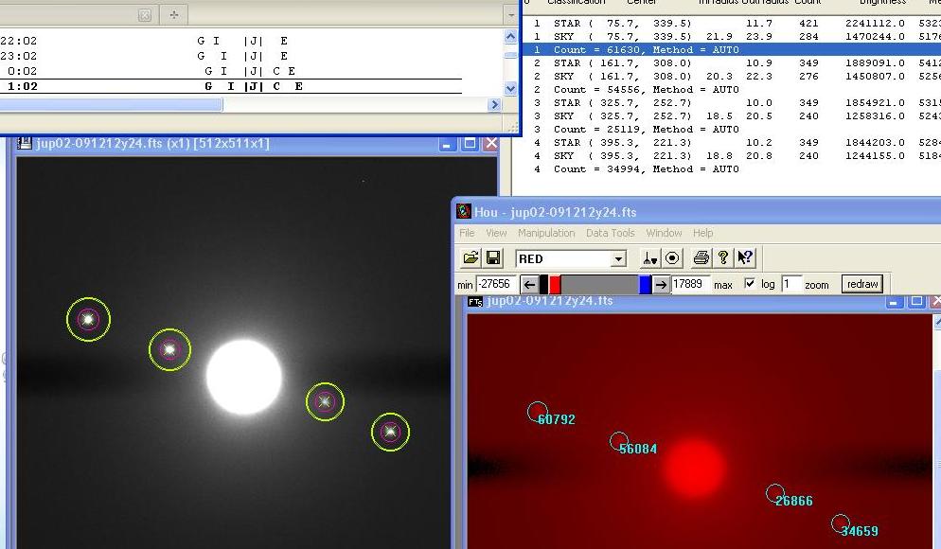
Task: Select the STAR row with center 75.7, 339.5
Action: (x=731, y=24)
